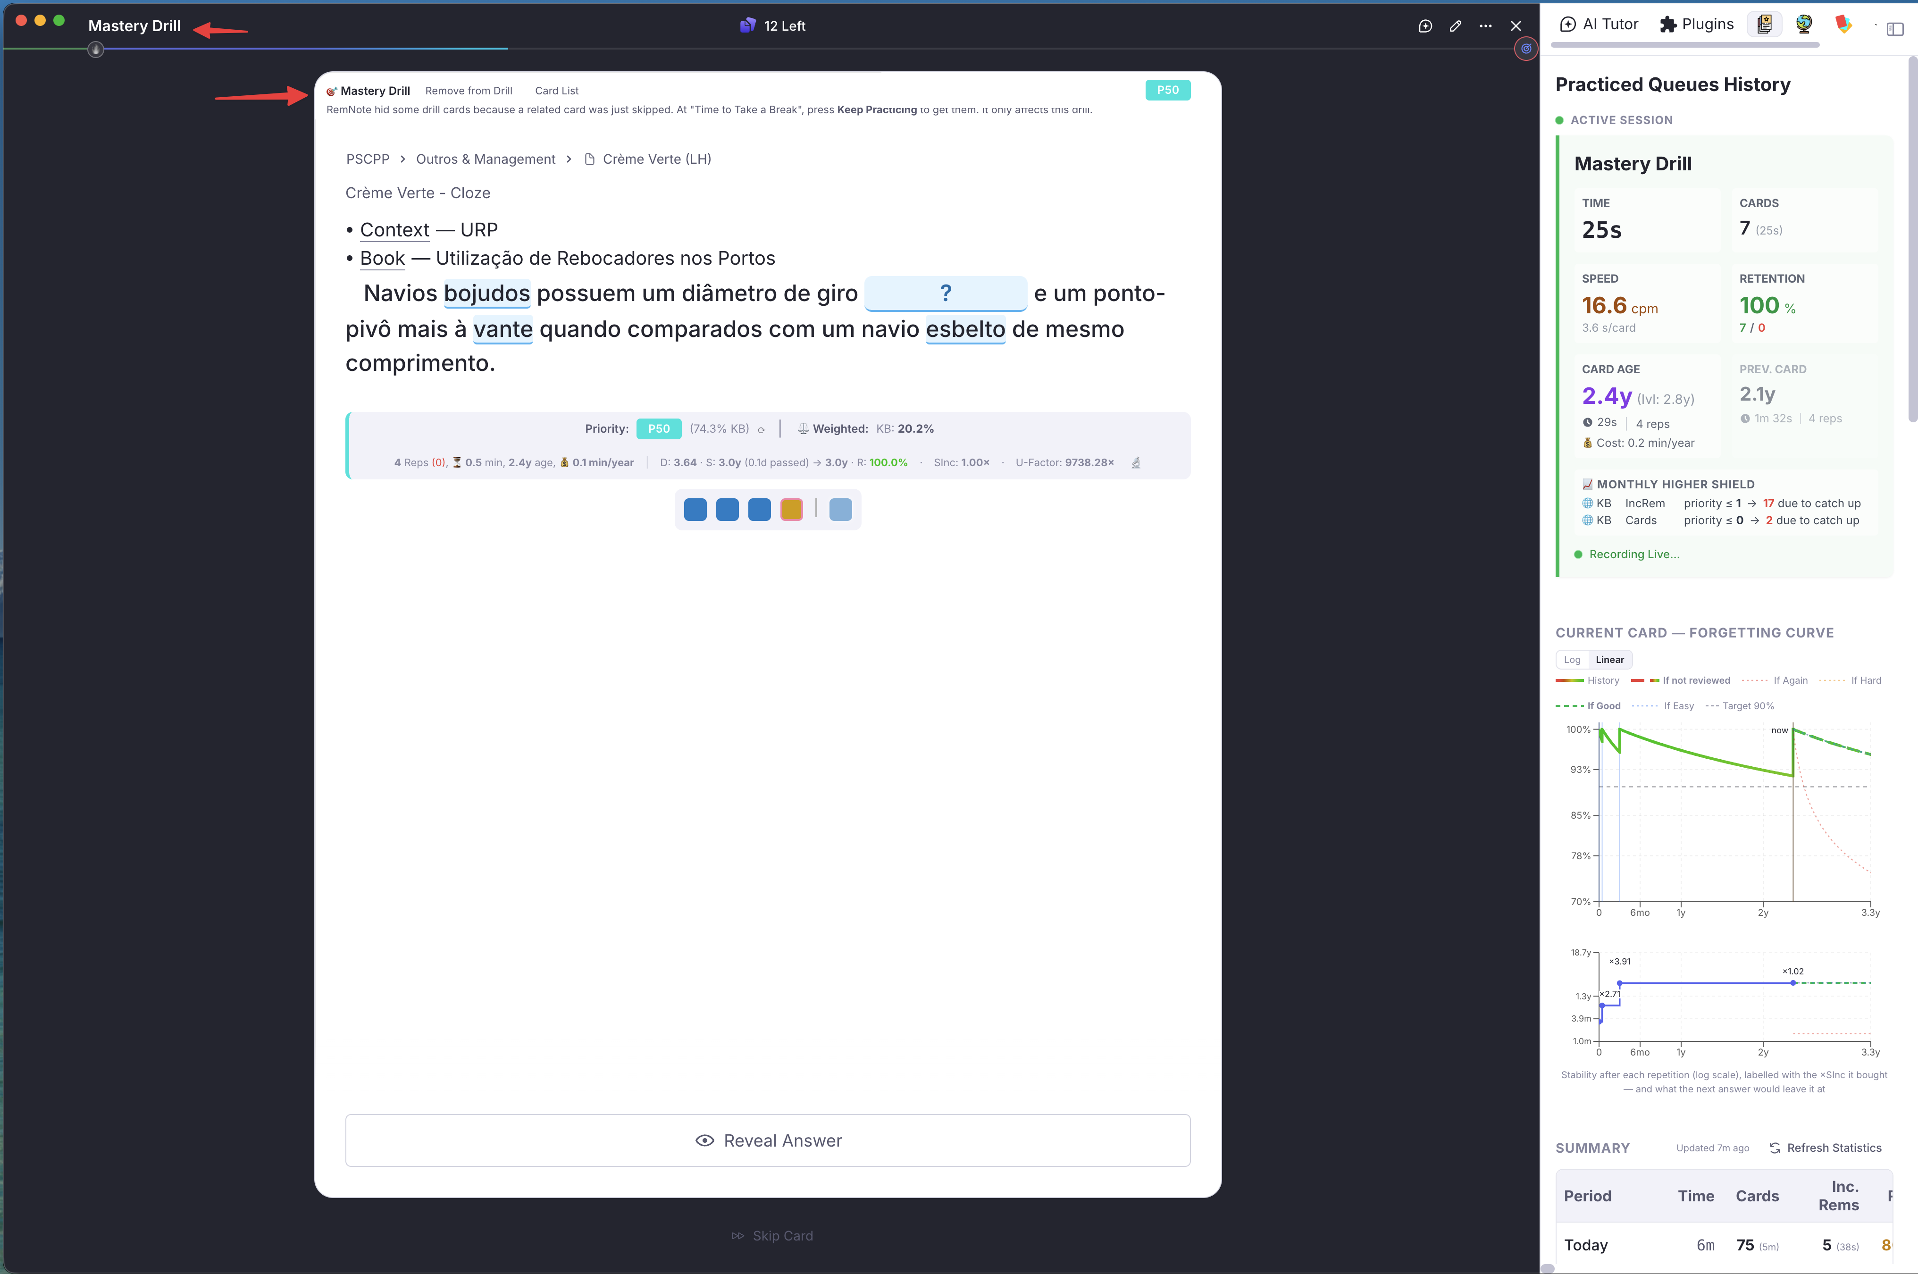Select the flashcard-history plugin icon
The image size is (1918, 1274).
point(1765,25)
